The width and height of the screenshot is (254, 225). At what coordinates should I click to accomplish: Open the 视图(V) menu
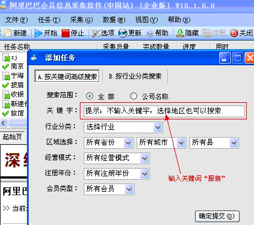point(147,20)
